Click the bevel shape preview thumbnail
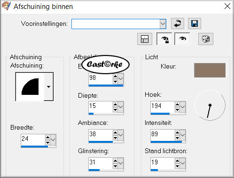Viewport: 234px width, 178px height. click(30, 86)
